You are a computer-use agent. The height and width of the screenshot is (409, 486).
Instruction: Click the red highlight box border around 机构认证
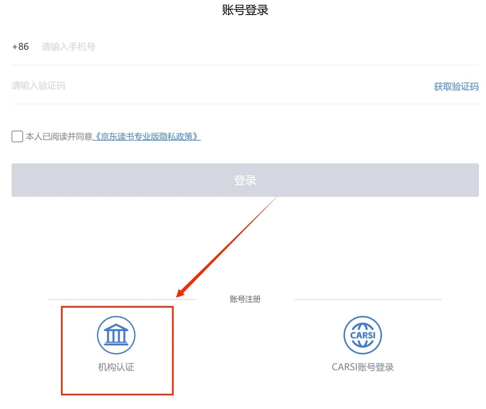tap(117, 394)
